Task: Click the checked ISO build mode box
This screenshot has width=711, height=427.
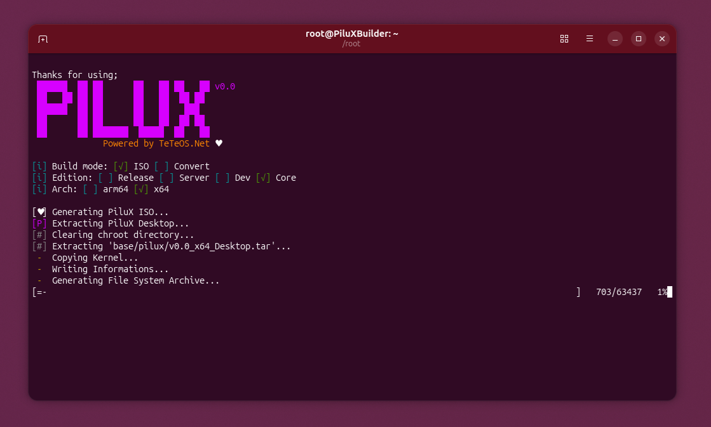Action: point(121,166)
